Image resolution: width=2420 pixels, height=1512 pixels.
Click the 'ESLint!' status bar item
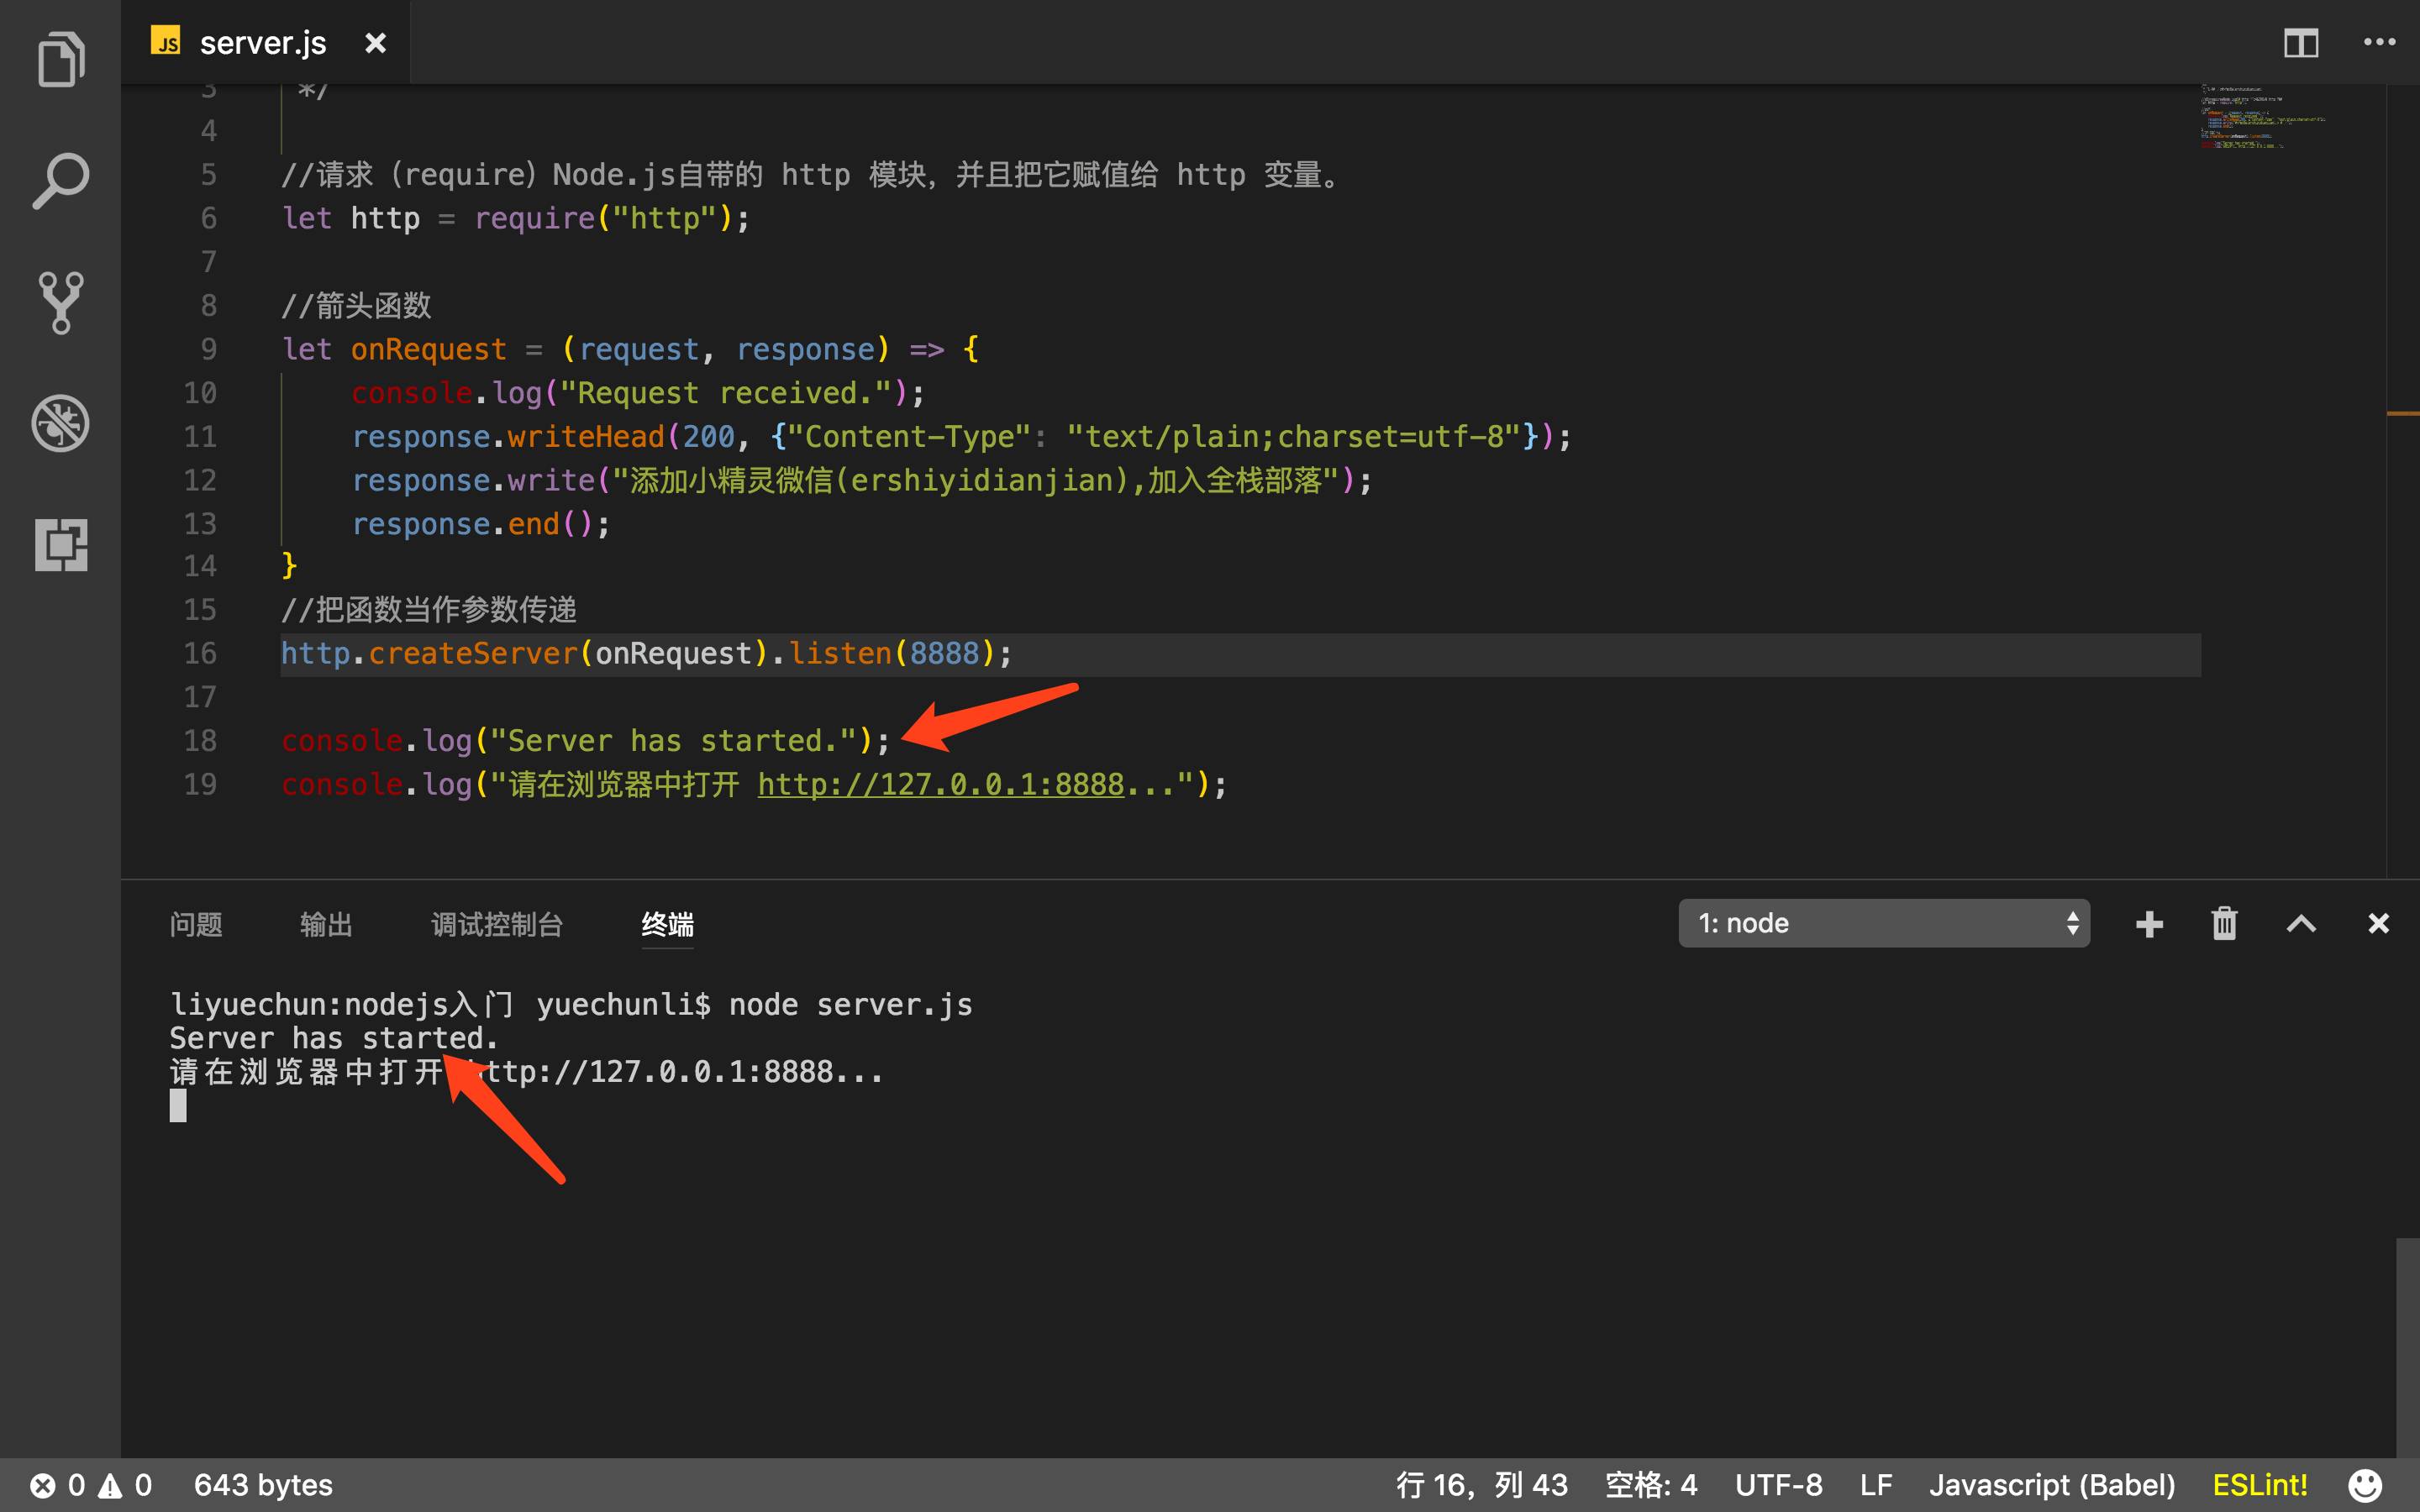2260,1485
